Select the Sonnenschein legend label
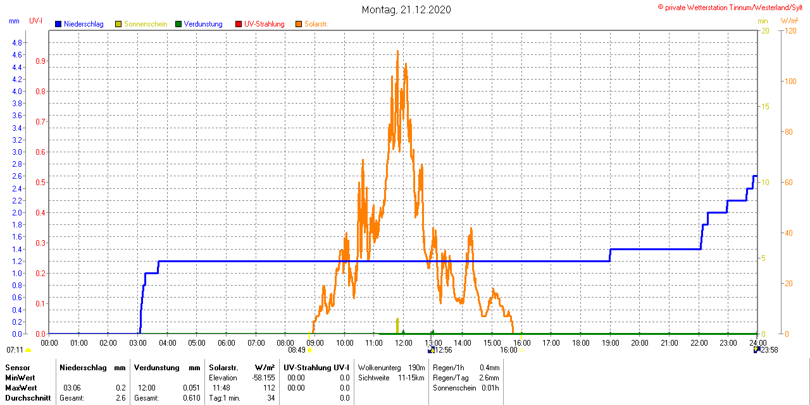 (x=146, y=24)
